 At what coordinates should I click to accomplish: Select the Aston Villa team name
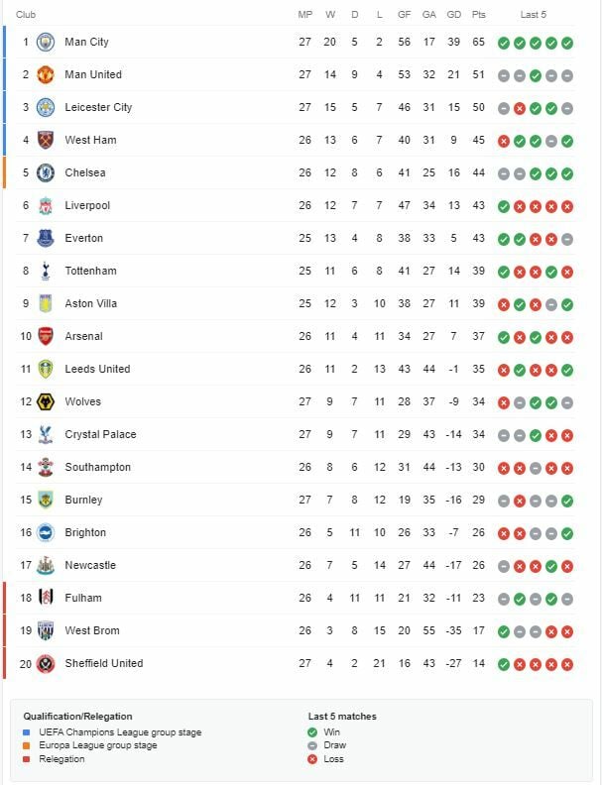click(x=91, y=303)
